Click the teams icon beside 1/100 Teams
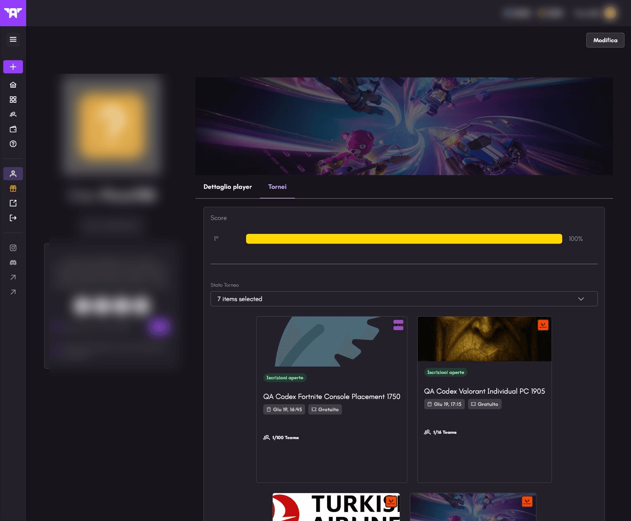 click(x=267, y=437)
